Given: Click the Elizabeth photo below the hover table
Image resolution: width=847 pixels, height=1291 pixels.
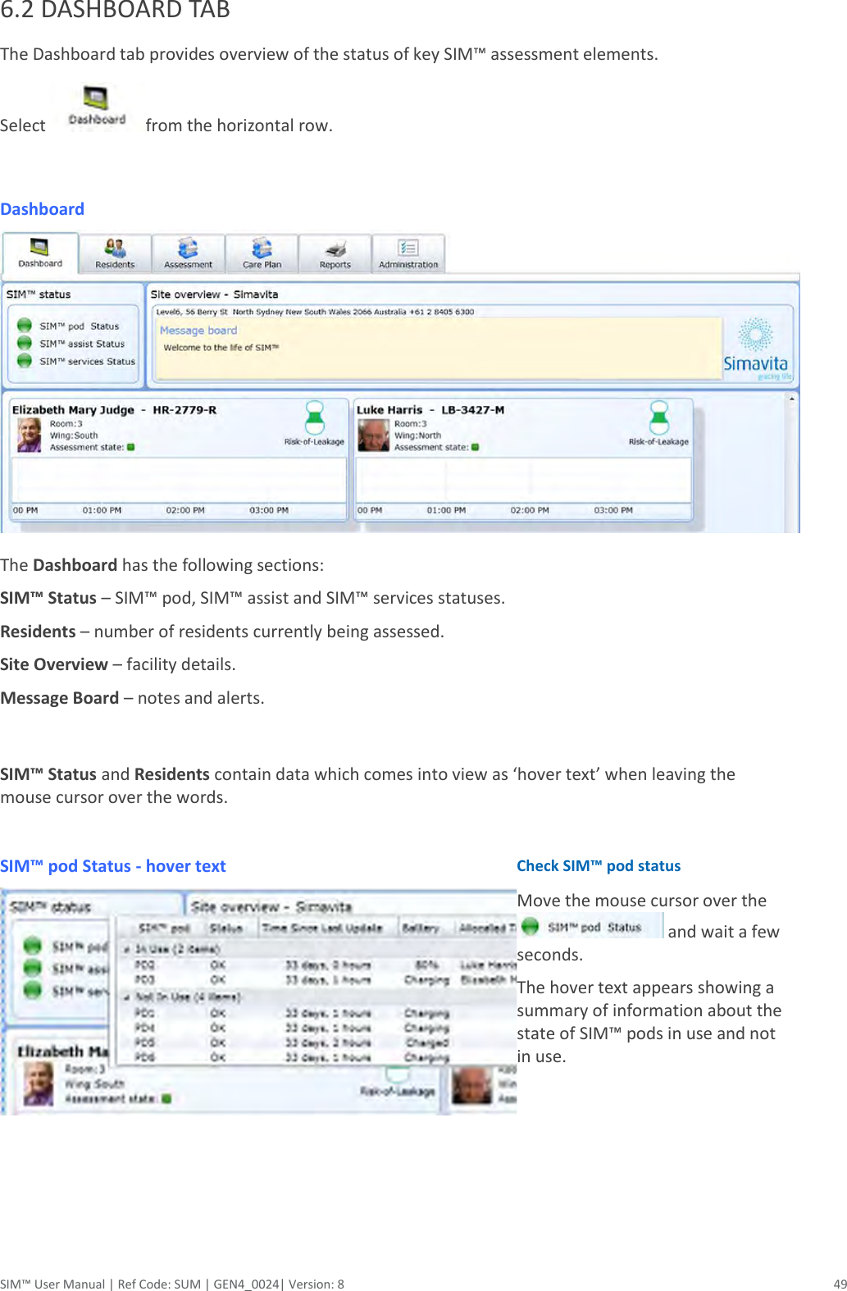Looking at the screenshot, I should [x=39, y=1084].
